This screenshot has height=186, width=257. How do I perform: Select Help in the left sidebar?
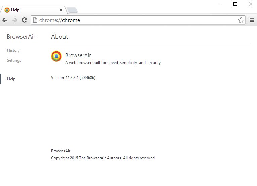coord(11,79)
